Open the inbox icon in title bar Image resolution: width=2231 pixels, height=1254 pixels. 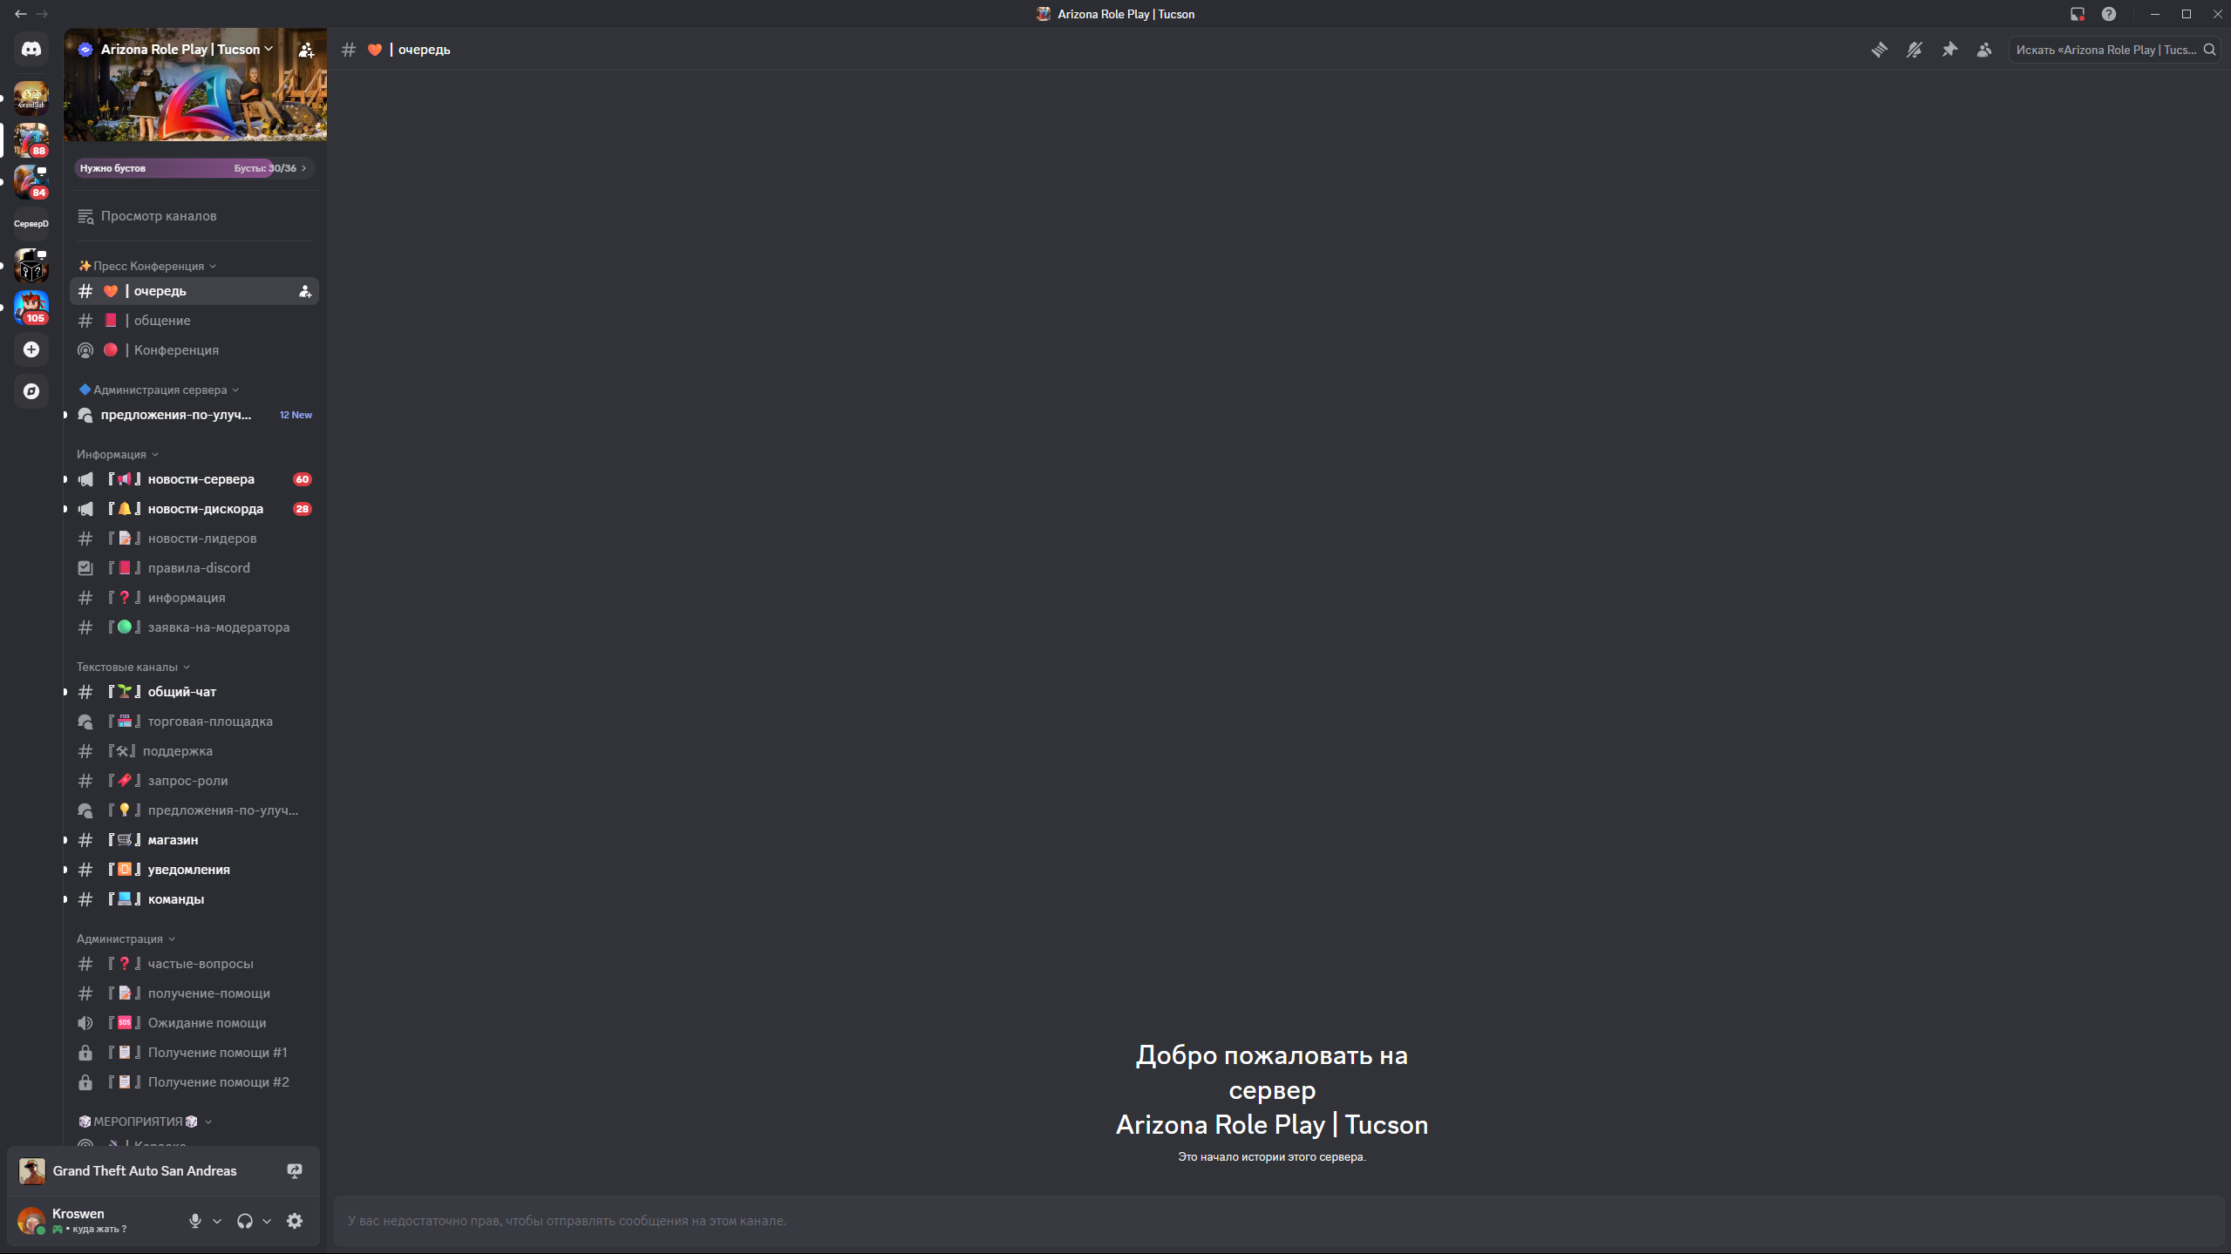tap(2077, 14)
